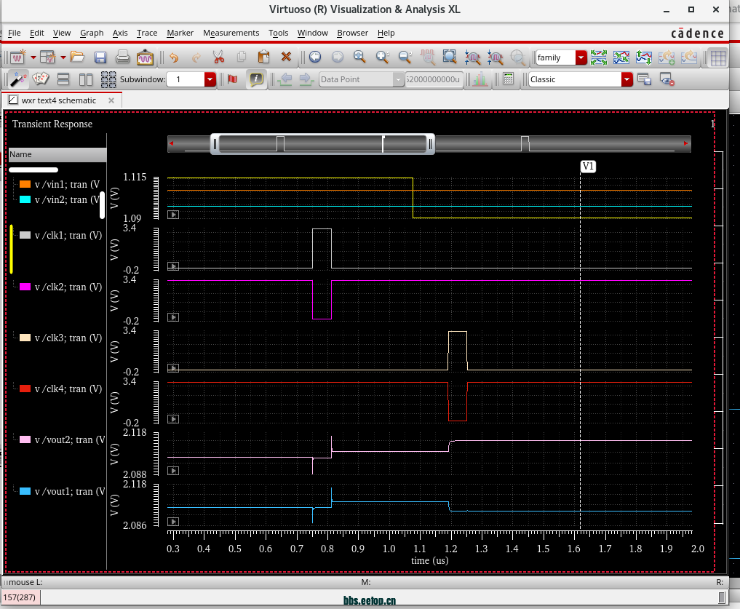Expand new subwindow options arrow
Image resolution: width=740 pixels, height=609 pixels.
click(63, 57)
